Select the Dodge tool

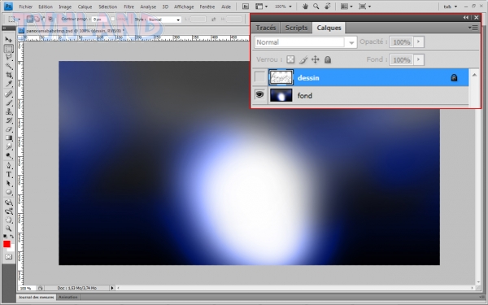(8, 155)
